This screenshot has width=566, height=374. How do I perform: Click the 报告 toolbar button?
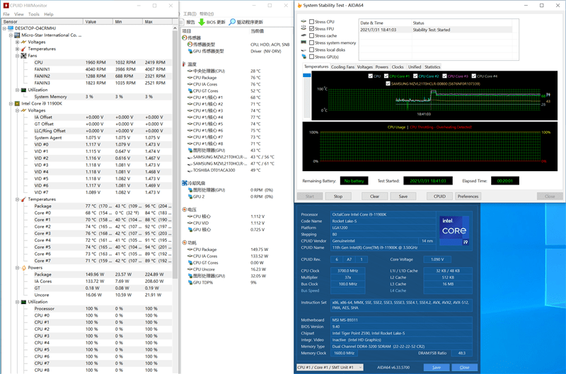(x=188, y=22)
